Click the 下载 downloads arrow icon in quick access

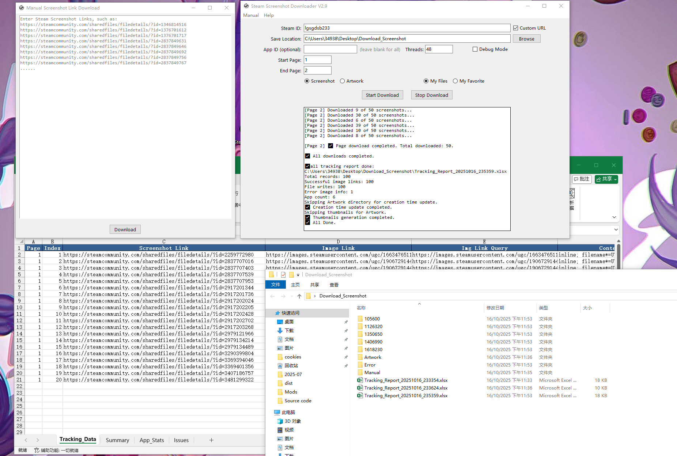click(280, 330)
